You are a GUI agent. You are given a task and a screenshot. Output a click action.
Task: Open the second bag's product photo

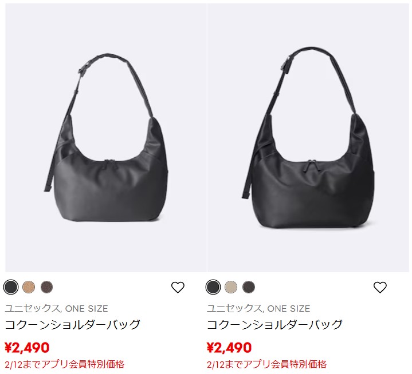click(x=308, y=138)
